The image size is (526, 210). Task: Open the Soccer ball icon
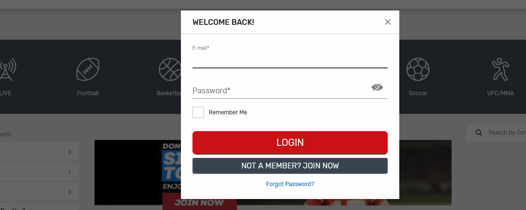pos(418,70)
